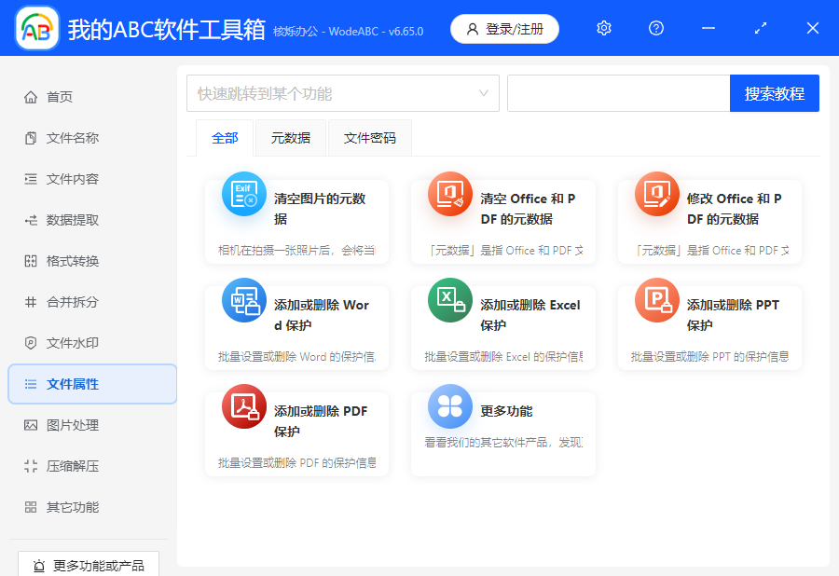Screen dimensions: 839x576
Task: Select 压缩解压 in the sidebar
Action: (x=92, y=466)
